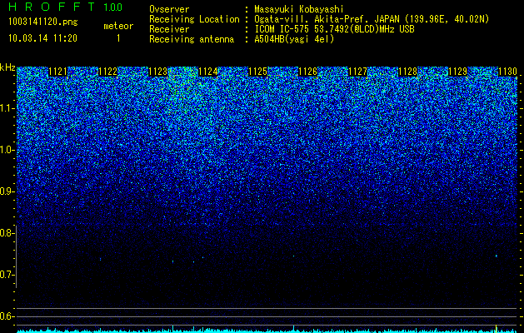The height and width of the screenshot is (333, 524).
Task: Click the A504HB(yagi 4el) antenna value
Action: point(294,39)
